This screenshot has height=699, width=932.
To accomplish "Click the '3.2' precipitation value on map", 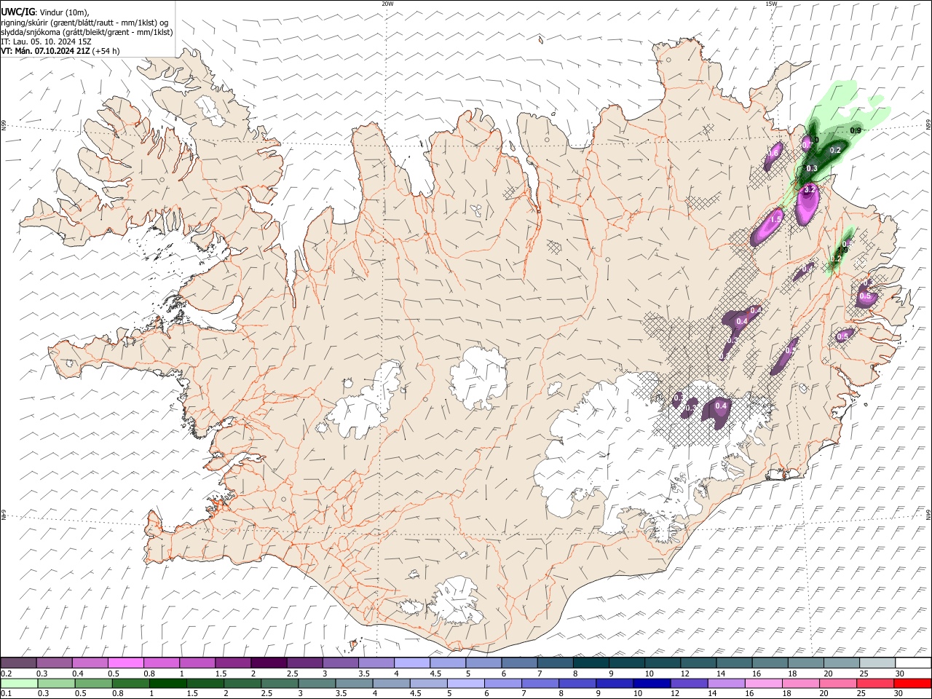I will 809,190.
